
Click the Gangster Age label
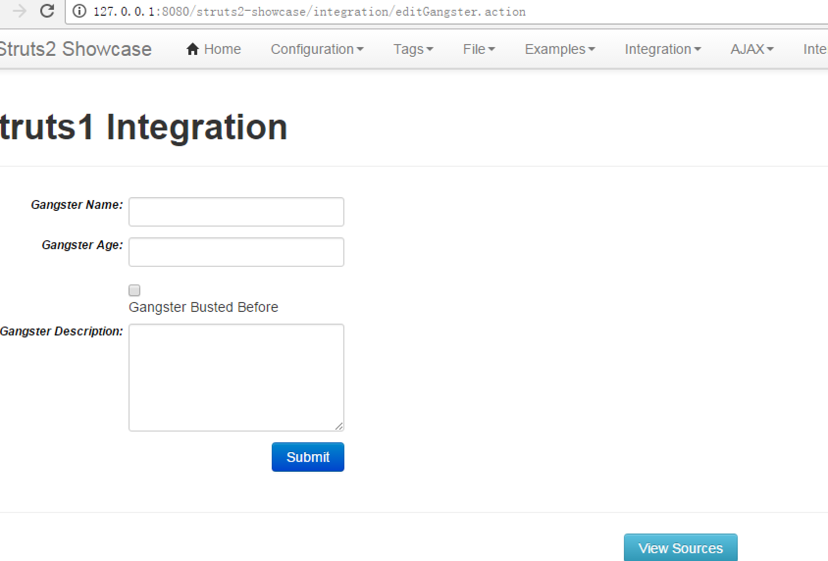[x=82, y=245]
